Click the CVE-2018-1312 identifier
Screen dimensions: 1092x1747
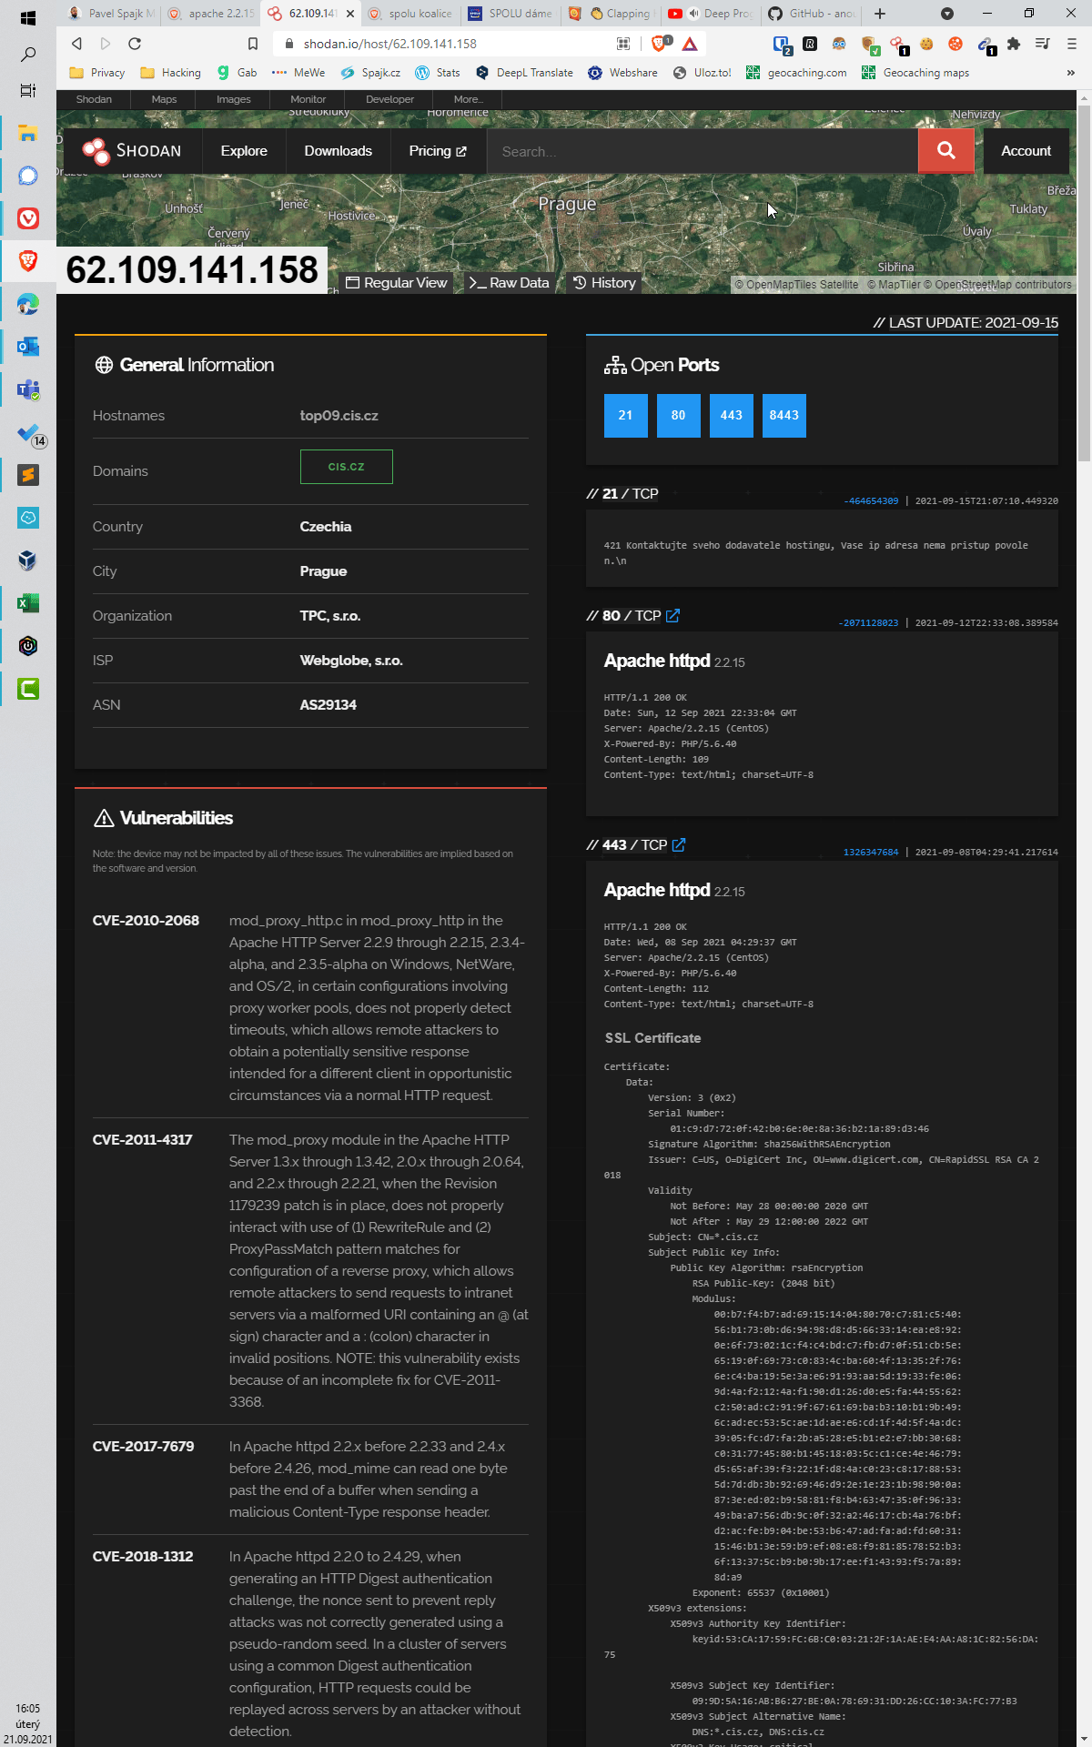[x=143, y=1557]
